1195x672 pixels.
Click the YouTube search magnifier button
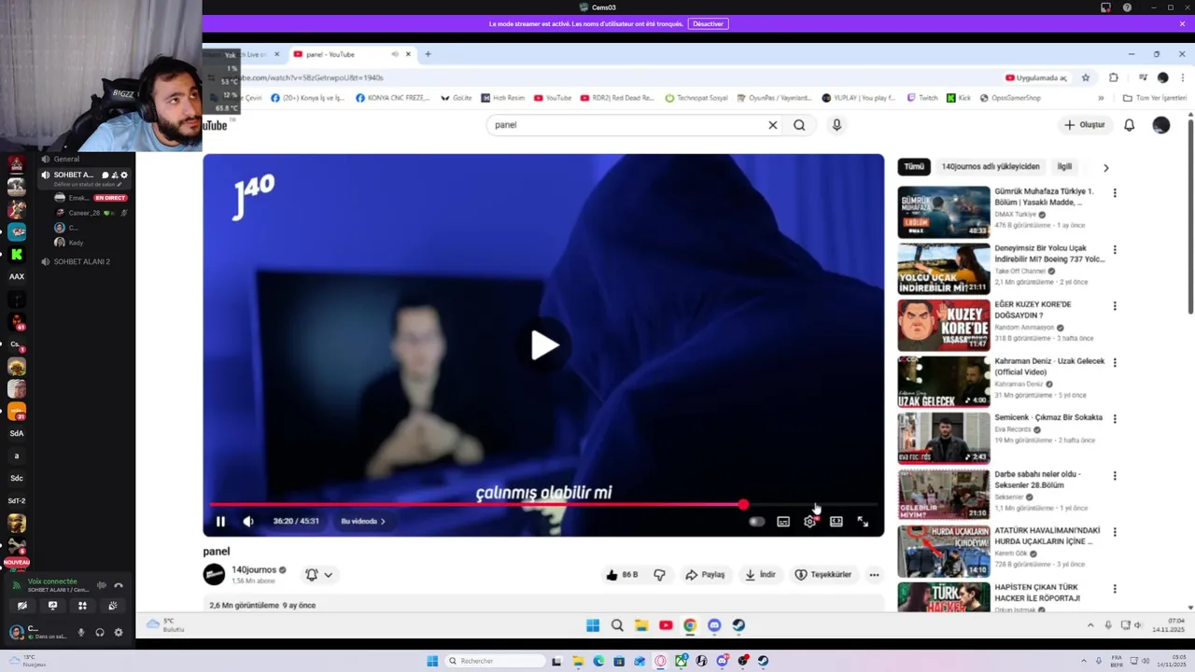click(799, 125)
